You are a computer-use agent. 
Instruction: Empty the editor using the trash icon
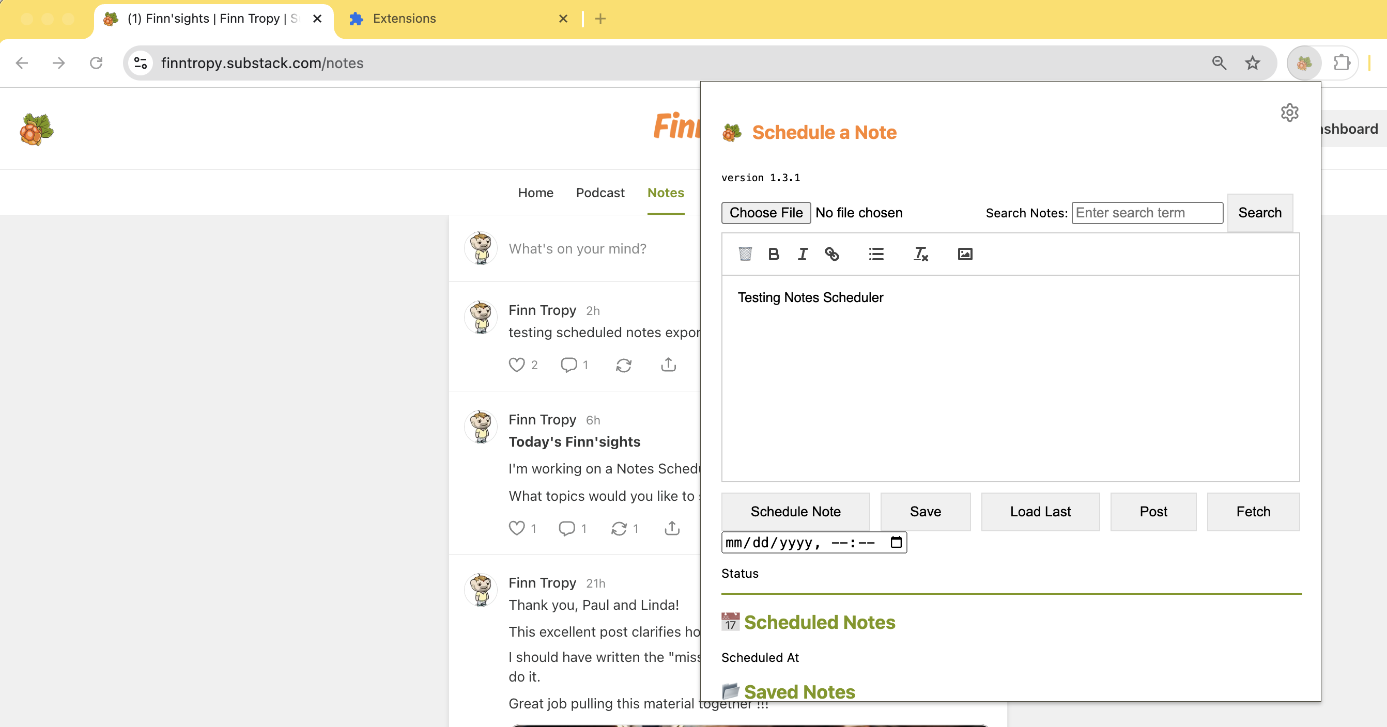tap(745, 254)
